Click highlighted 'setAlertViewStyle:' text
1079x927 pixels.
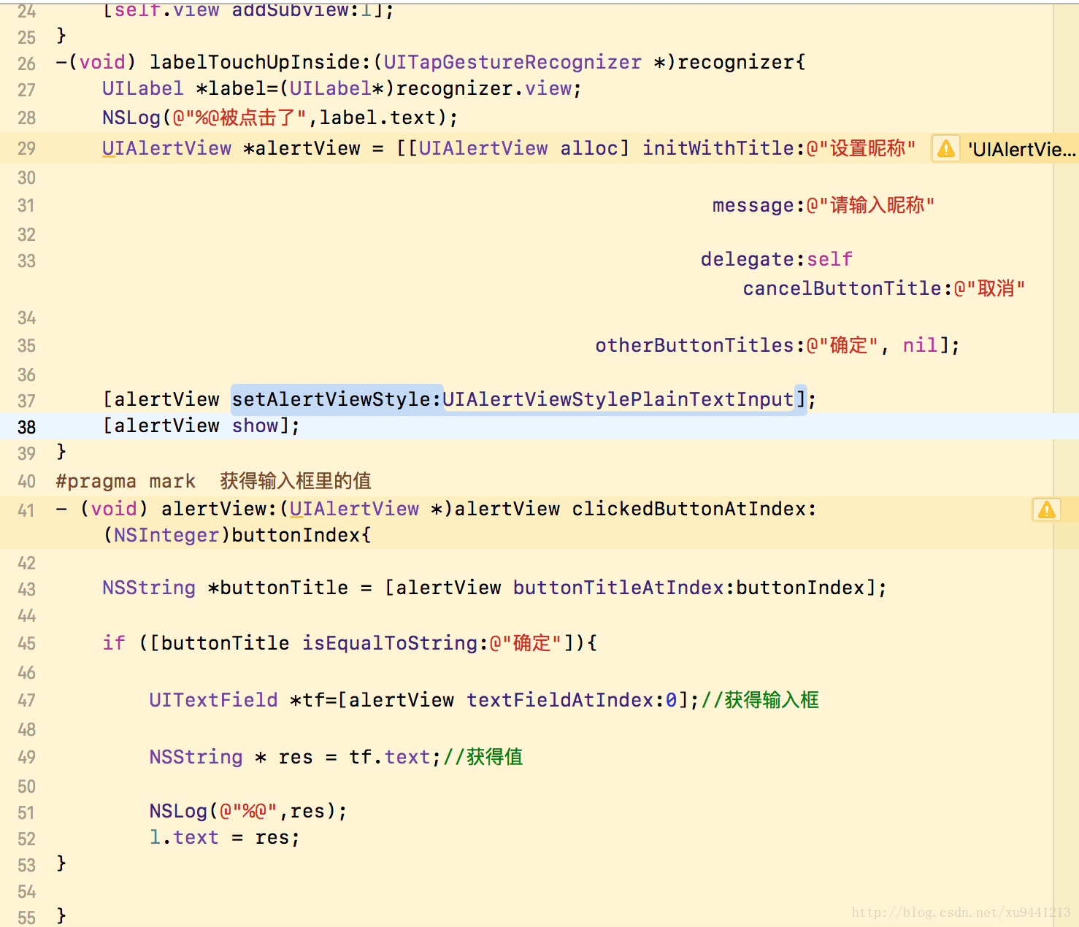click(x=337, y=399)
